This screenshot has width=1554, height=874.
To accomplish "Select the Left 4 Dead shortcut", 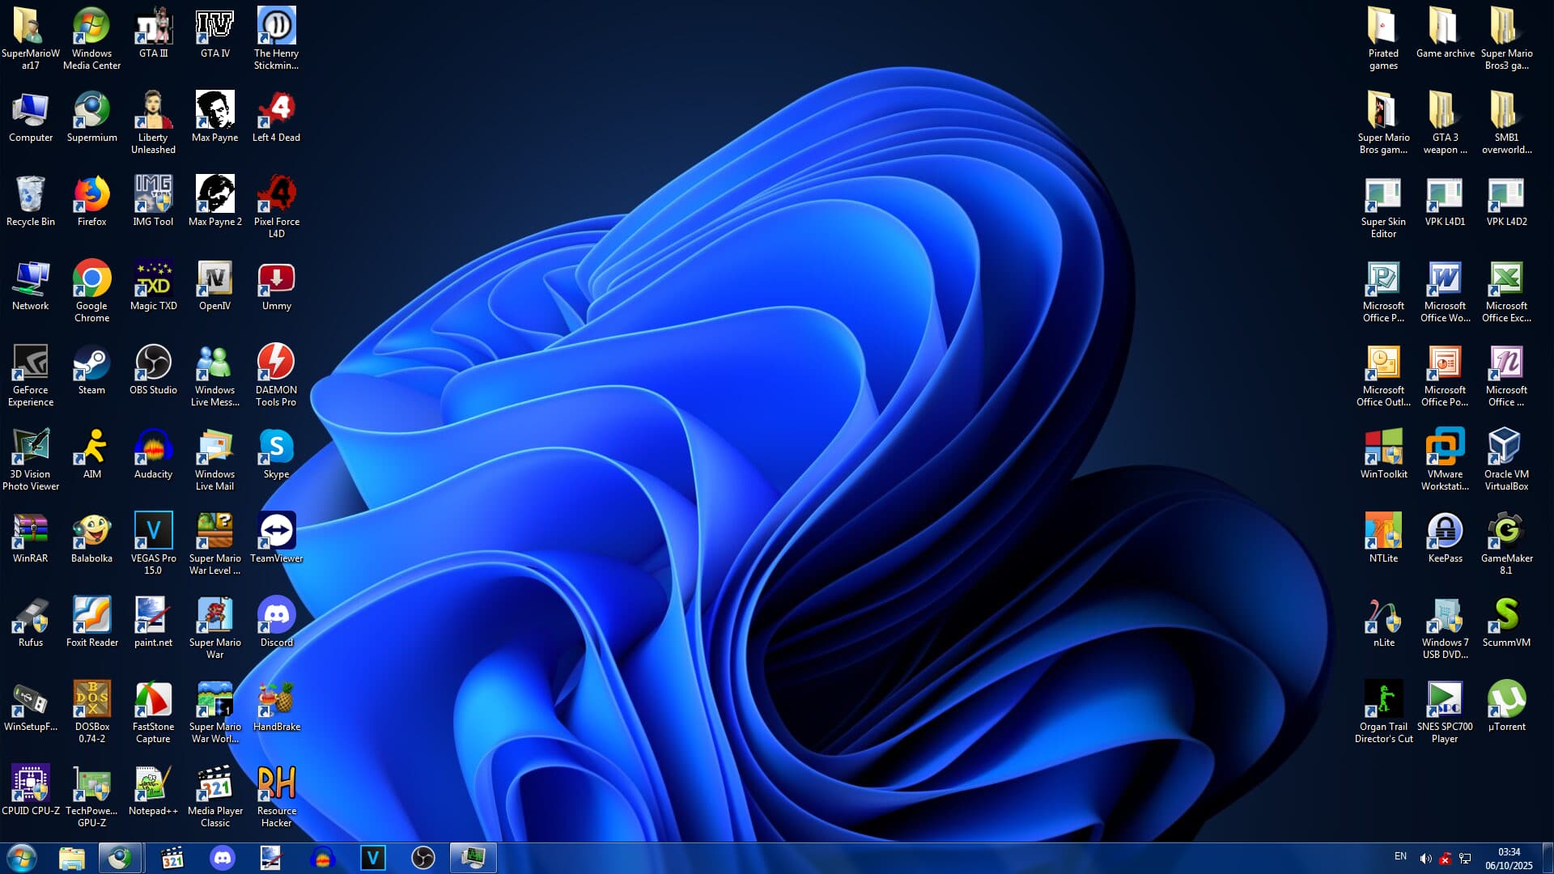I will pyautogui.click(x=276, y=118).
